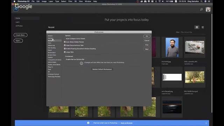Open the File menu
The image size is (224, 126).
coord(33,1)
